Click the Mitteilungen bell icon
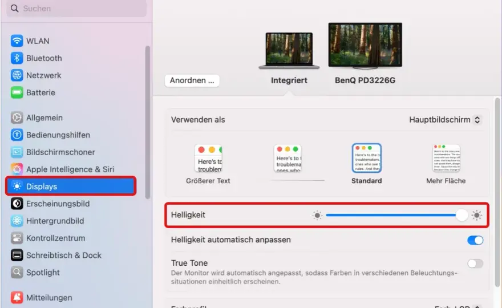The width and height of the screenshot is (502, 308). tap(17, 297)
